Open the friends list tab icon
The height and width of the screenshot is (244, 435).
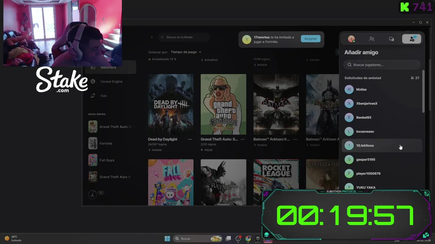point(371,39)
